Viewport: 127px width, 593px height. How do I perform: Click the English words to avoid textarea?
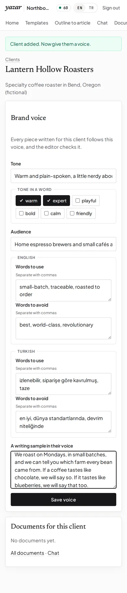point(63,328)
